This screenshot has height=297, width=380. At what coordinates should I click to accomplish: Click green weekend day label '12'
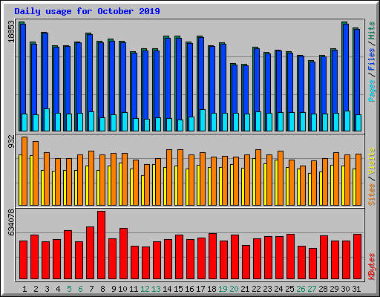tap(145, 289)
